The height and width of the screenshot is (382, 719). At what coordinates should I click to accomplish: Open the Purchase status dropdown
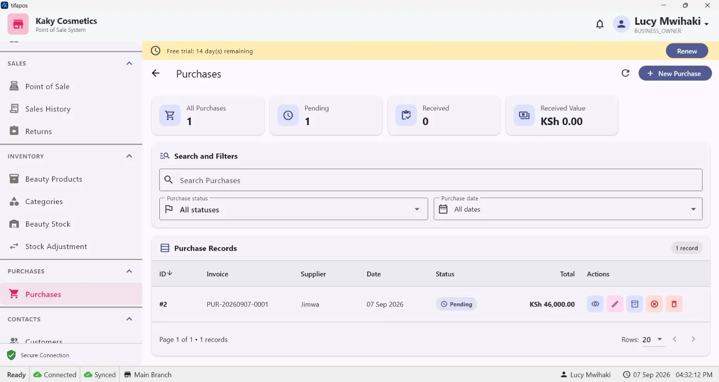pos(294,209)
